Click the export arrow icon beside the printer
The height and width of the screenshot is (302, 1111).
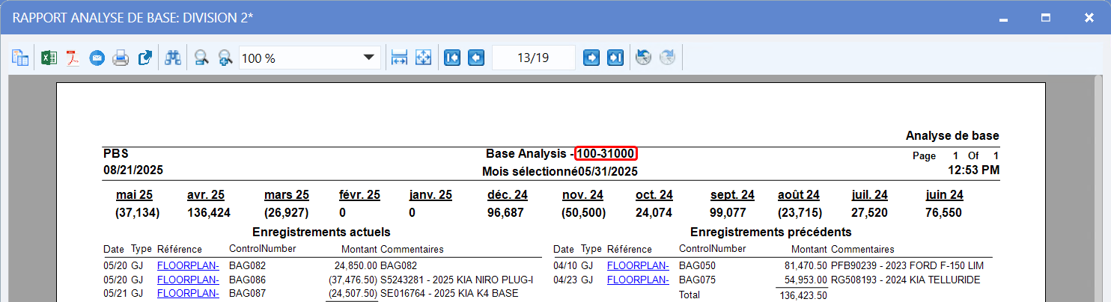coord(145,58)
